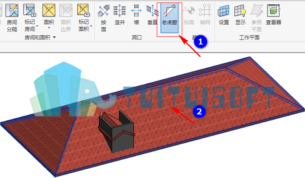Viewport: 305px width, 178px height.
Task: Select the 参照平面 reference plane tool
Action: 257,18
